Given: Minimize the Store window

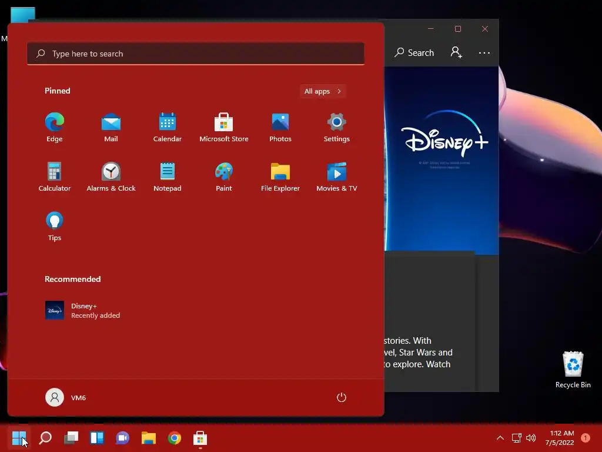Looking at the screenshot, I should tap(431, 29).
